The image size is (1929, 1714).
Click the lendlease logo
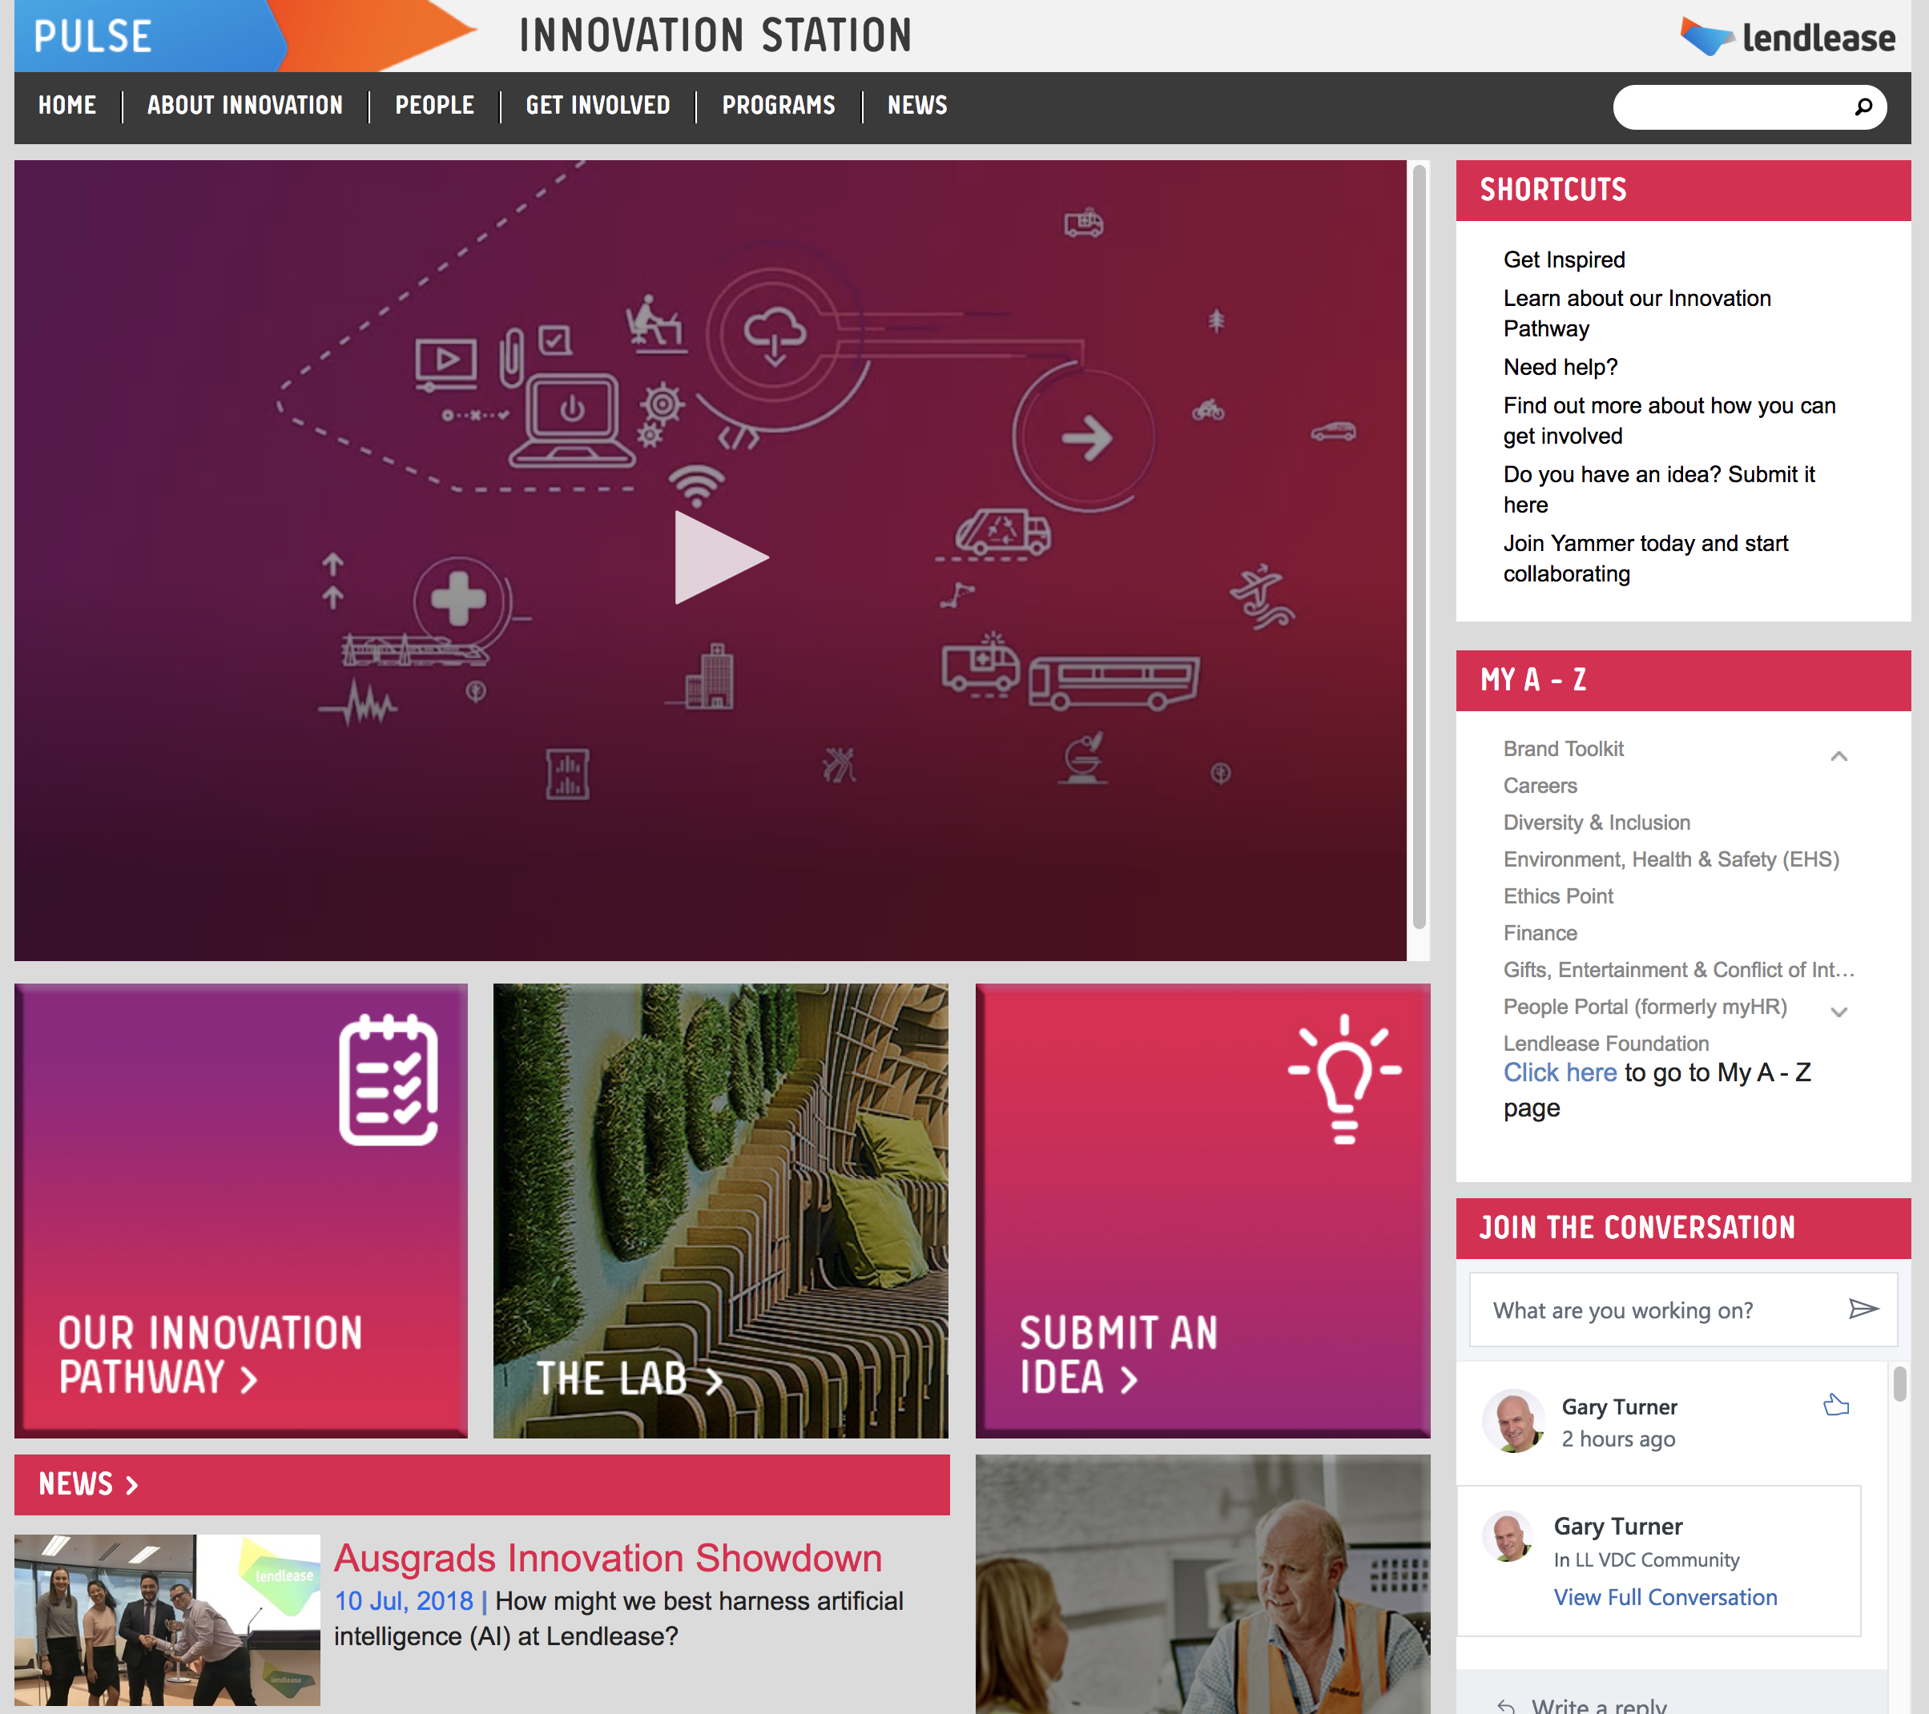pyautogui.click(x=1787, y=38)
